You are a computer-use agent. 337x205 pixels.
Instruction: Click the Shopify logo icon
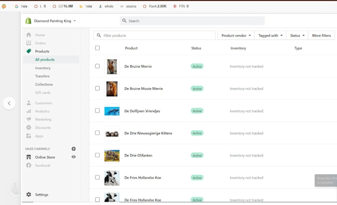point(28,21)
